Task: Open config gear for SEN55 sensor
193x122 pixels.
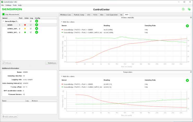Action: pos(37,25)
